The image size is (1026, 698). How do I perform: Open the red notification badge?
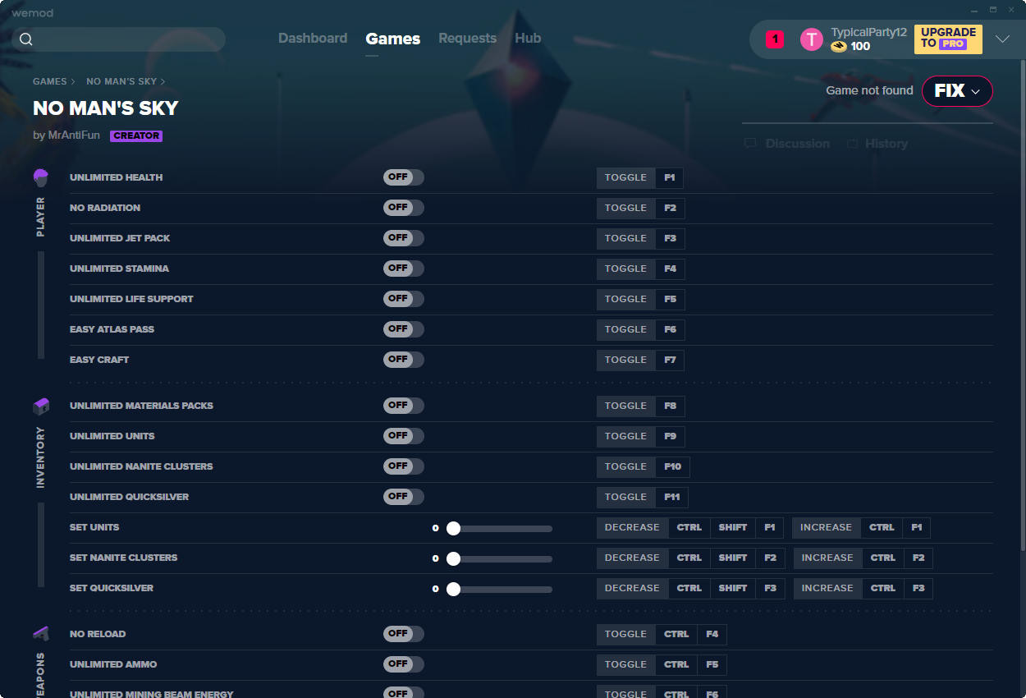775,39
